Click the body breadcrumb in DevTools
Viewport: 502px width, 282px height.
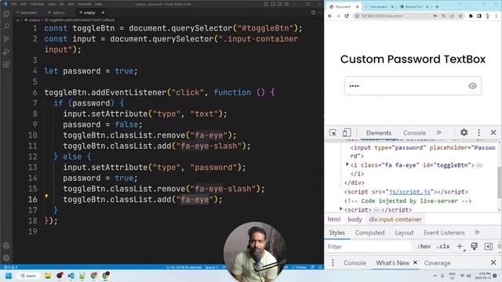pos(355,219)
